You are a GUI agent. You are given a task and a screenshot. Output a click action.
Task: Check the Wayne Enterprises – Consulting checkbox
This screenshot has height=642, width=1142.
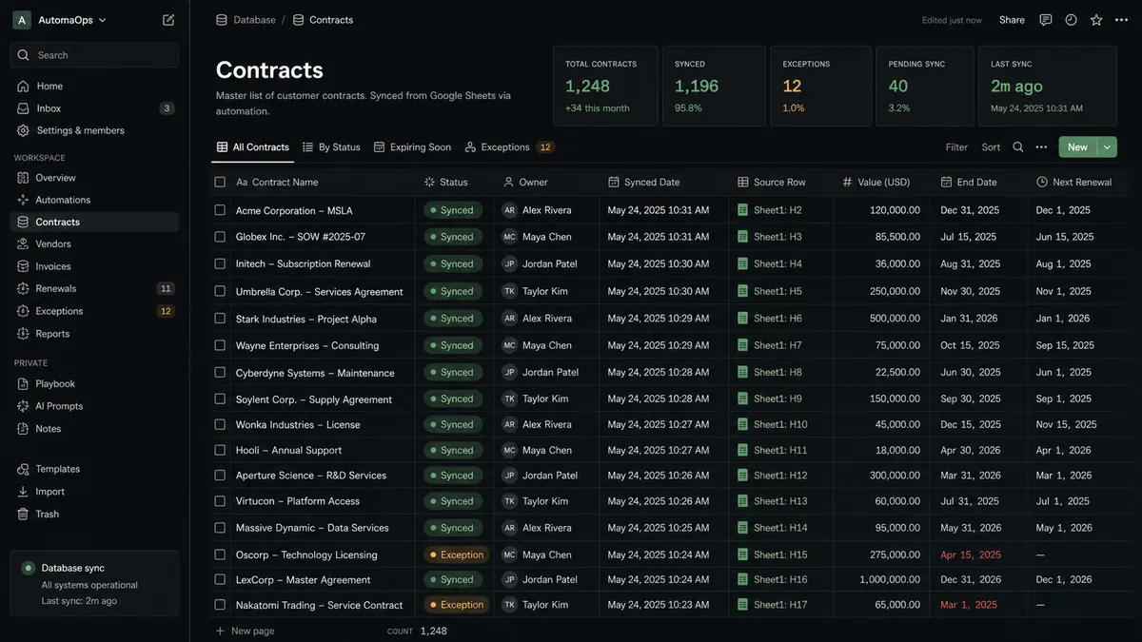[220, 345]
